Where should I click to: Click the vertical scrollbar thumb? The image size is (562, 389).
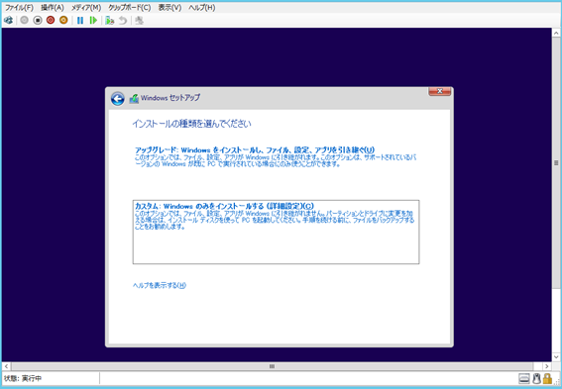click(x=556, y=163)
